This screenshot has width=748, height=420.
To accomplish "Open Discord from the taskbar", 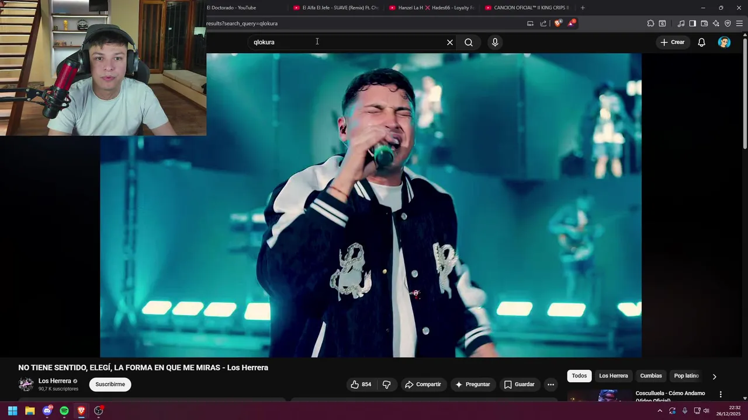I will point(47,411).
